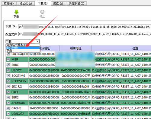Image resolution: width=151 pixels, height=119 pixels.
Task: Click the EBR1 row name
Action: pos(15,65)
